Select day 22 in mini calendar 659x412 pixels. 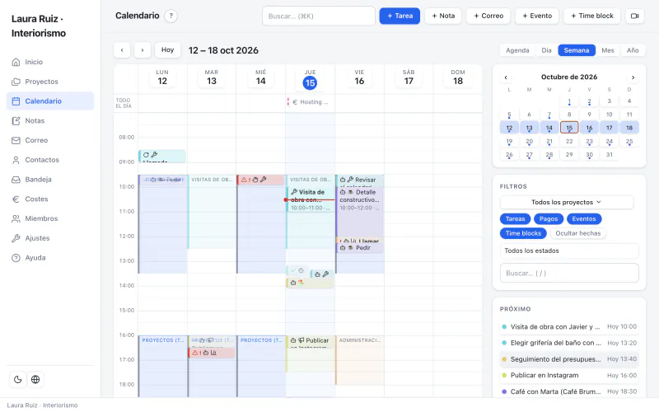point(569,141)
